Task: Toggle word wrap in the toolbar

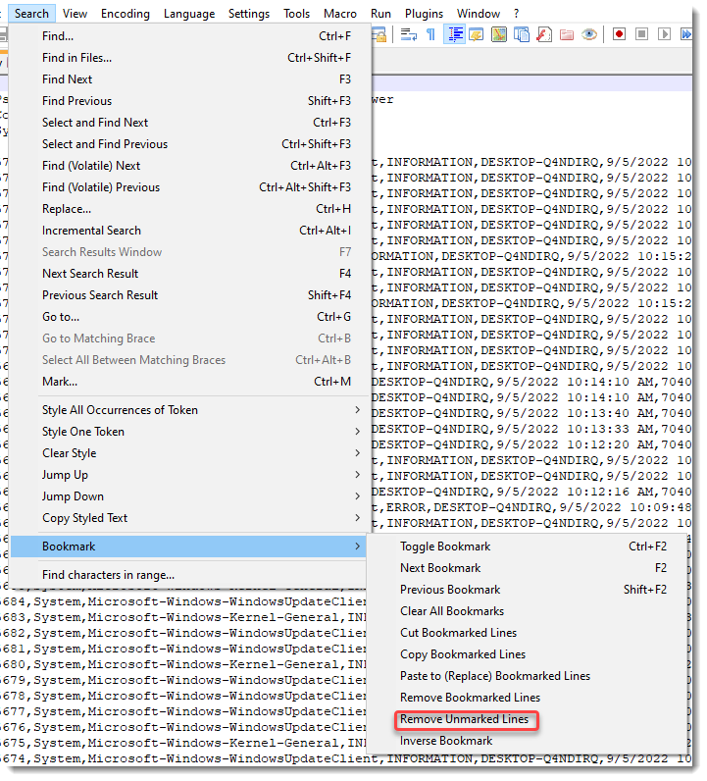Action: (409, 34)
